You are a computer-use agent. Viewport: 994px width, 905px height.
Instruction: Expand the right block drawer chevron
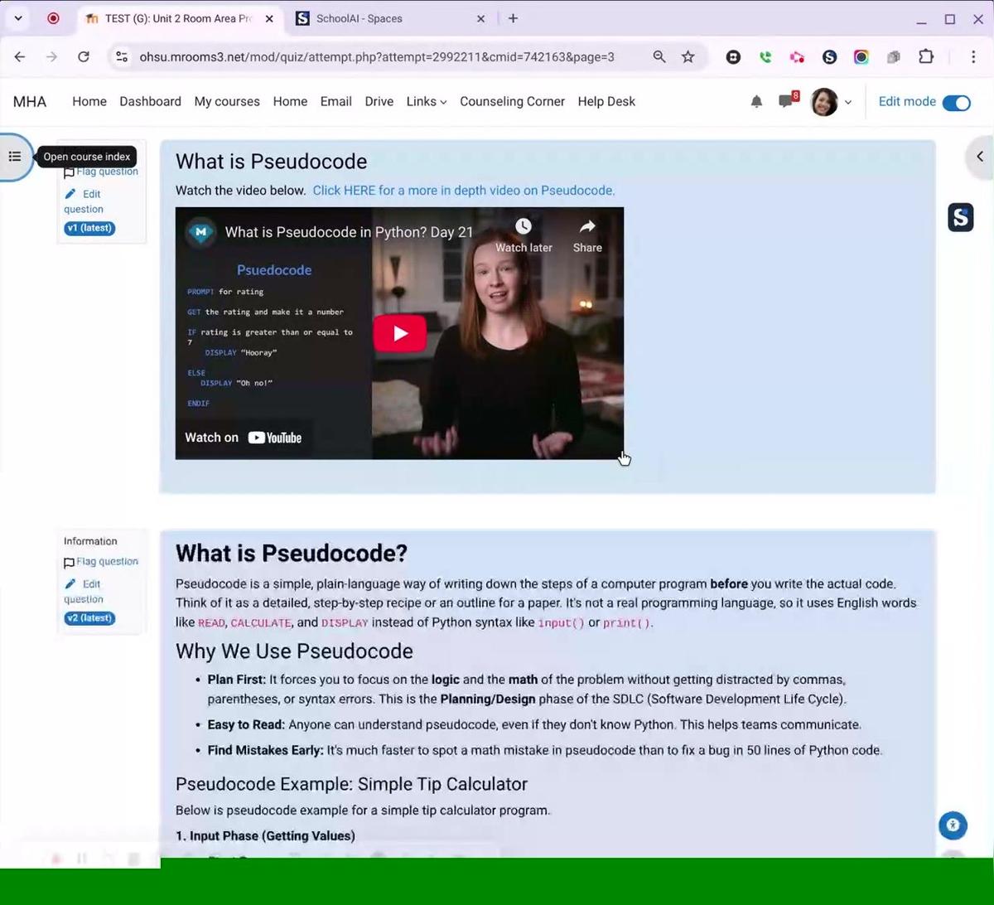pyautogui.click(x=980, y=157)
